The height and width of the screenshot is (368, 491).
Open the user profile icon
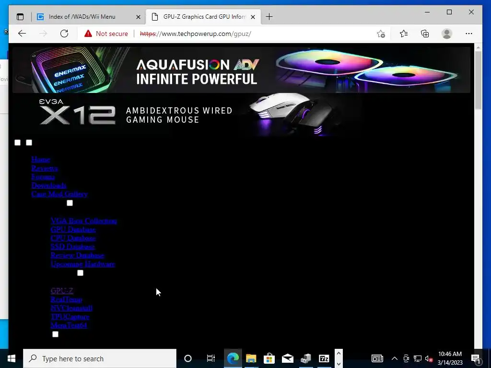pos(447,34)
